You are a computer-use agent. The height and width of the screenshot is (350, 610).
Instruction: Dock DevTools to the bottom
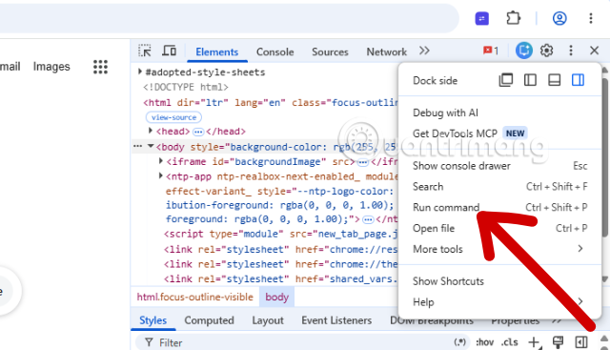coord(554,80)
